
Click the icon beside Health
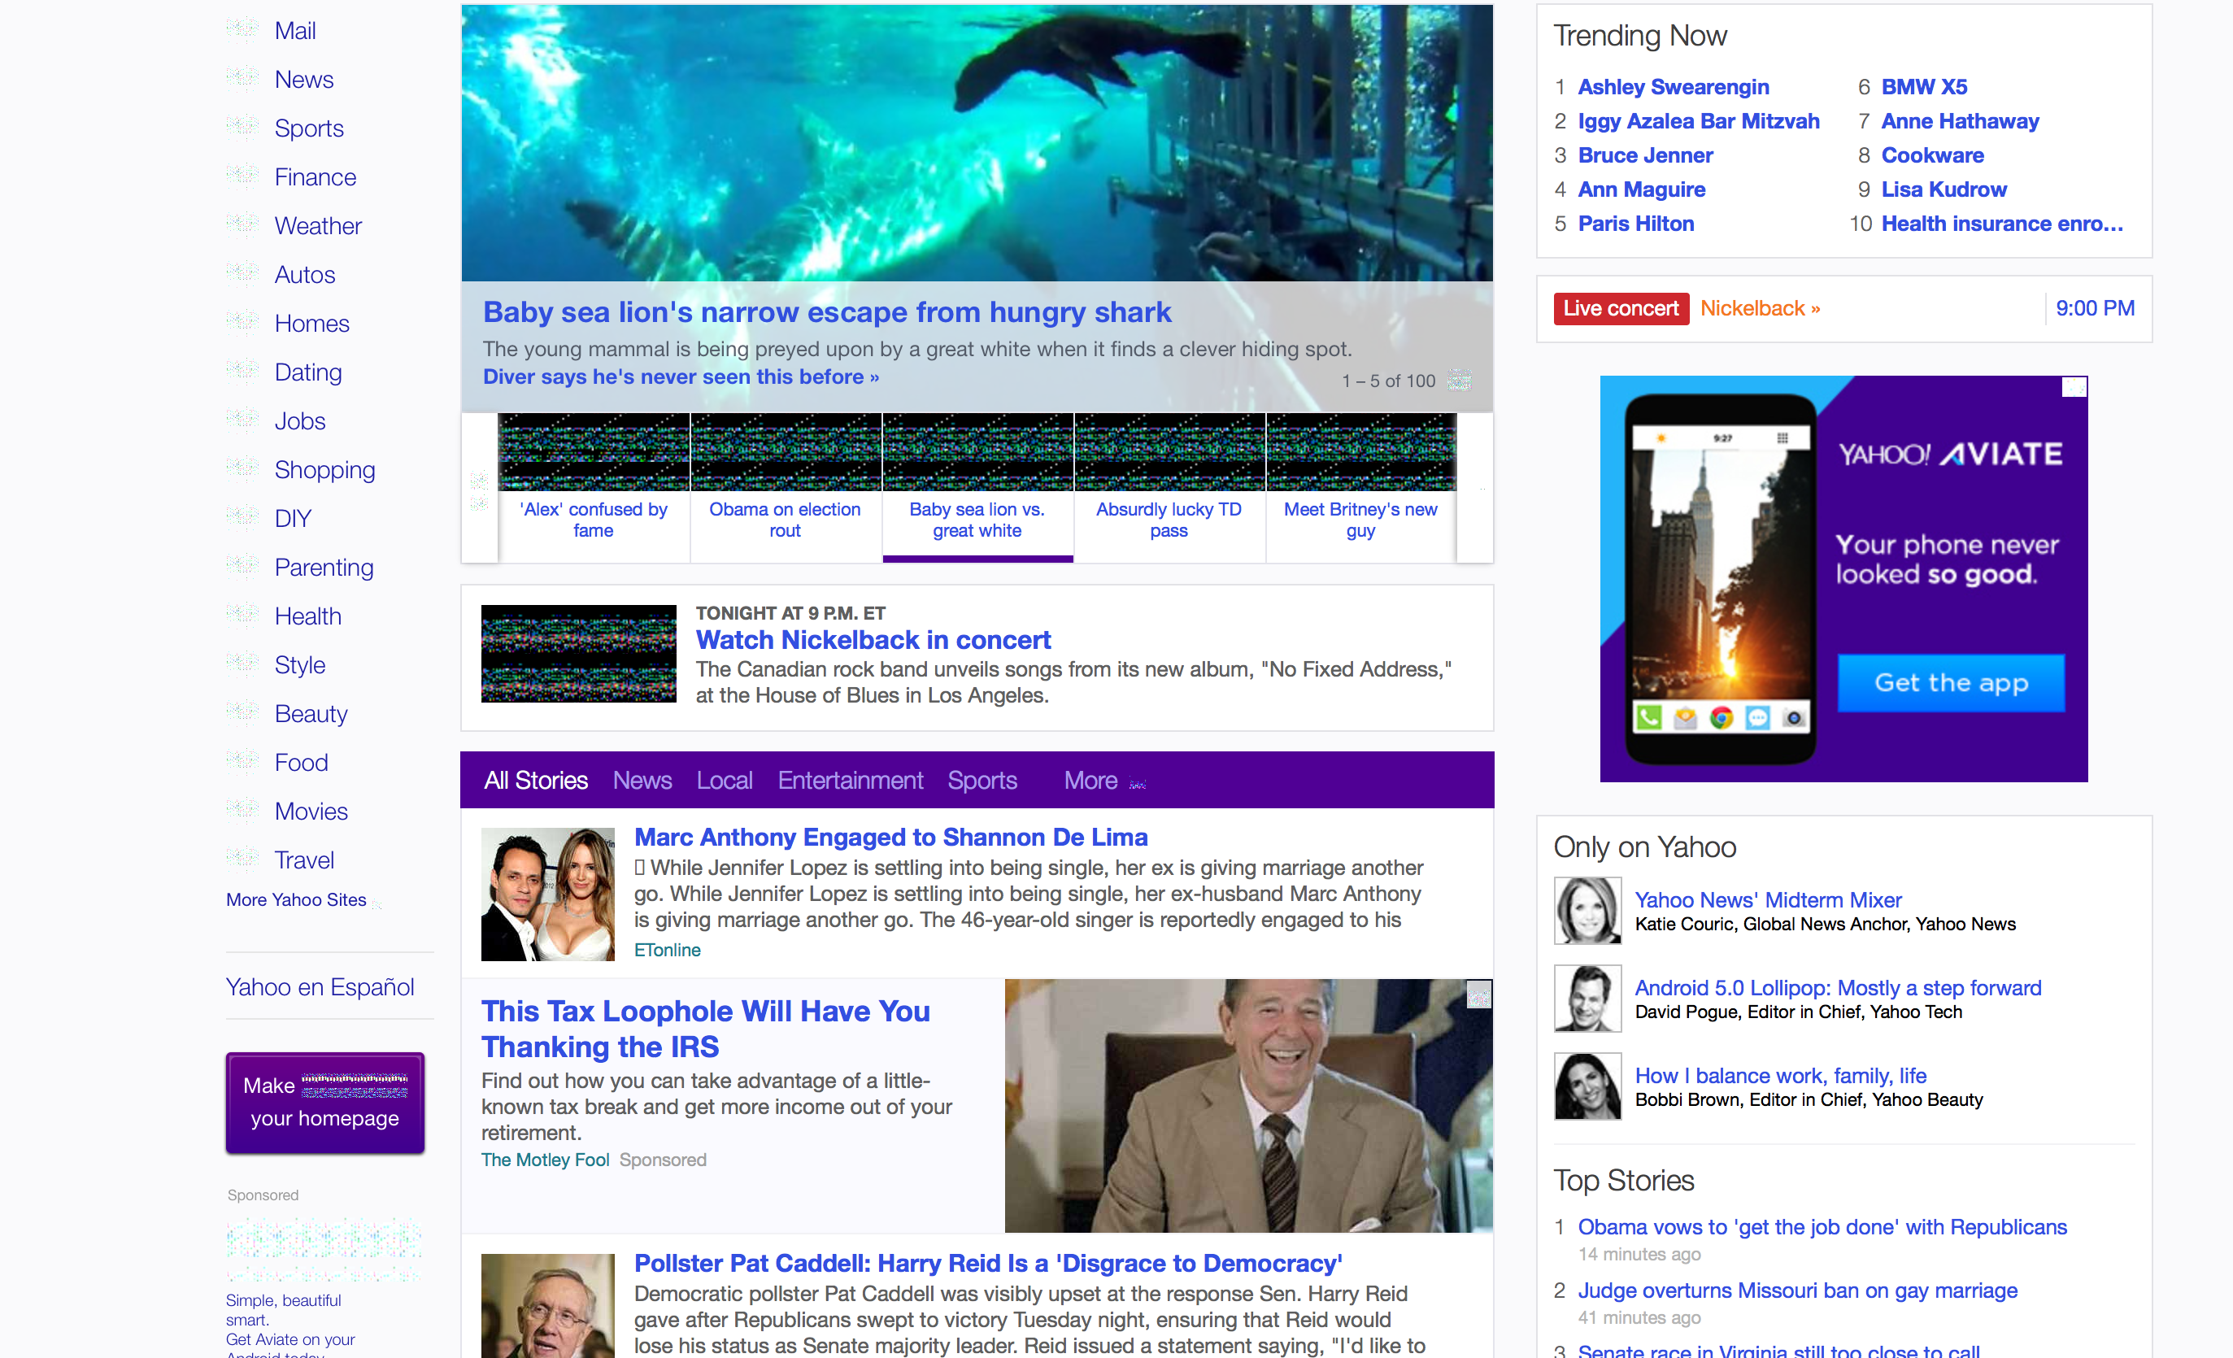[242, 616]
